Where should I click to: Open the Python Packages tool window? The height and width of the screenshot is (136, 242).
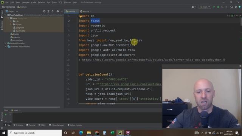pyautogui.click(x=56, y=125)
